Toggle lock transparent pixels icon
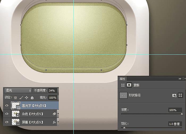Screen dimensions: 186x134 pyautogui.click(x=15, y=98)
